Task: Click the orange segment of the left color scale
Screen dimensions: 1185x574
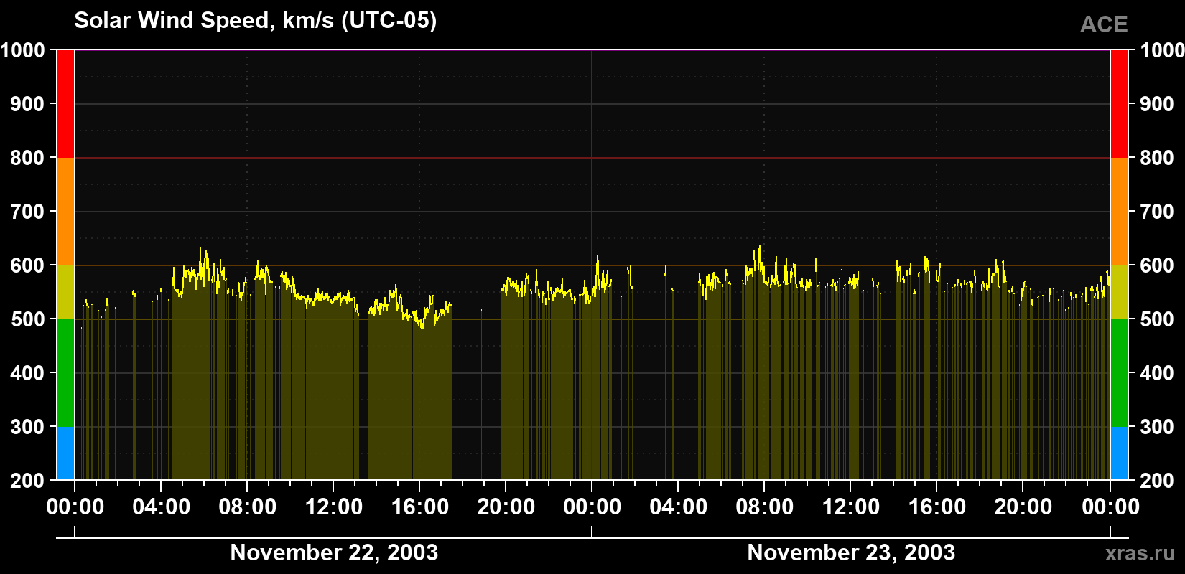Action: pos(65,212)
